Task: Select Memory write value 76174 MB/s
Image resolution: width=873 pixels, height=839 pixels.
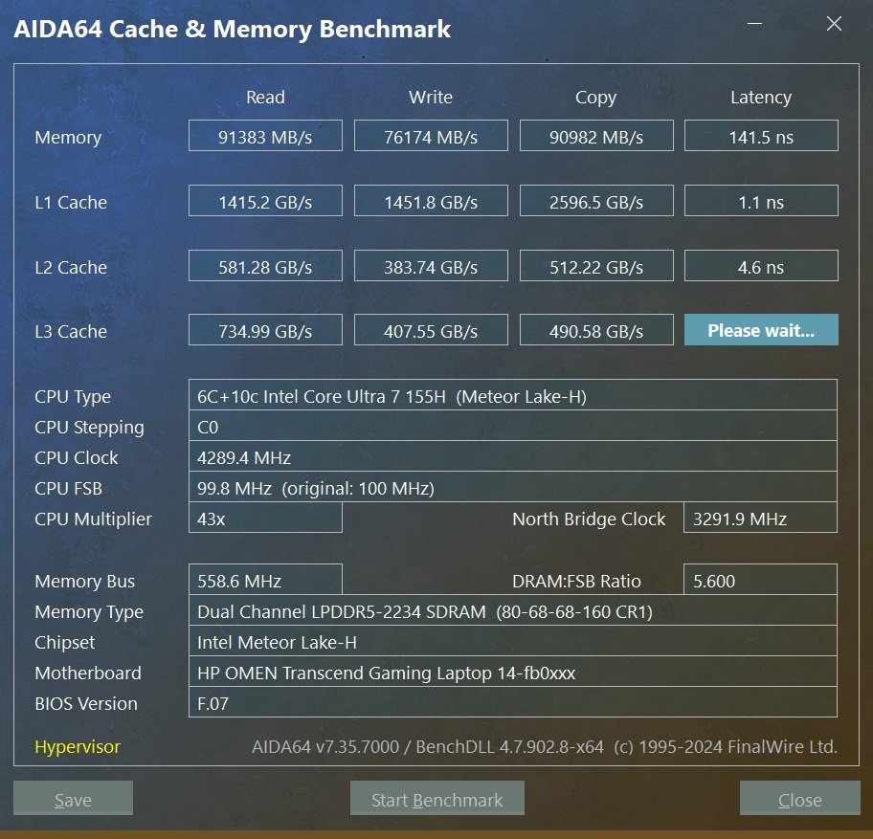Action: (431, 135)
